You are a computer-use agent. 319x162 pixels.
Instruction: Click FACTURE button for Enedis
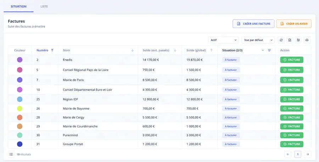292,60
